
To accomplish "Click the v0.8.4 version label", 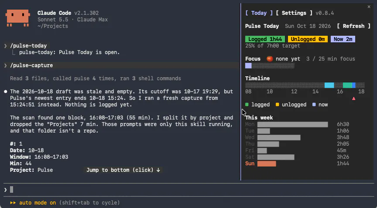I will click(x=325, y=13).
